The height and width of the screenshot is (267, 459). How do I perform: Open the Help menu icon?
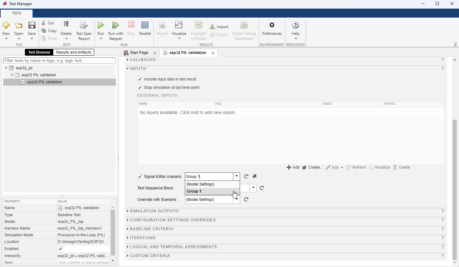coord(296,25)
